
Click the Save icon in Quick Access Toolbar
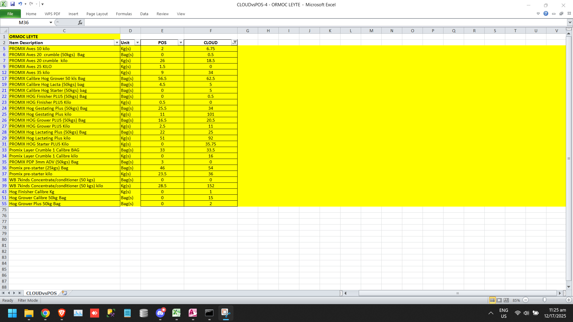click(13, 4)
